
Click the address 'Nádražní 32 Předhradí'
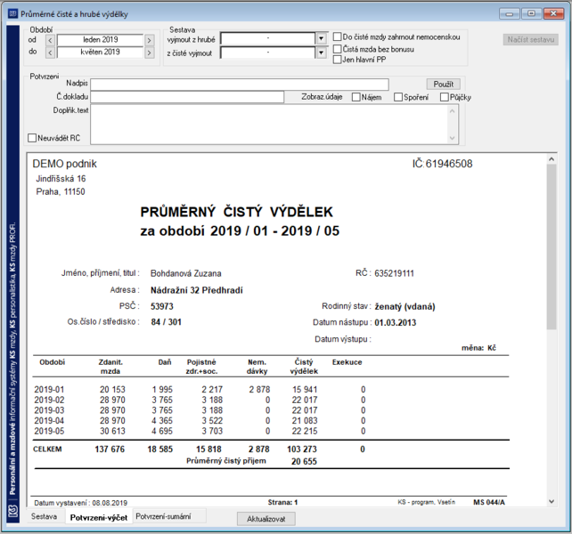(x=197, y=290)
